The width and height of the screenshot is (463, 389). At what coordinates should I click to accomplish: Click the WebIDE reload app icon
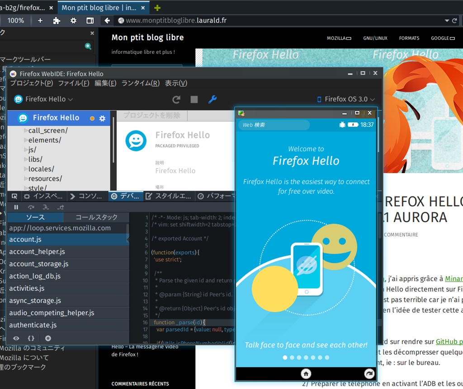(x=176, y=99)
